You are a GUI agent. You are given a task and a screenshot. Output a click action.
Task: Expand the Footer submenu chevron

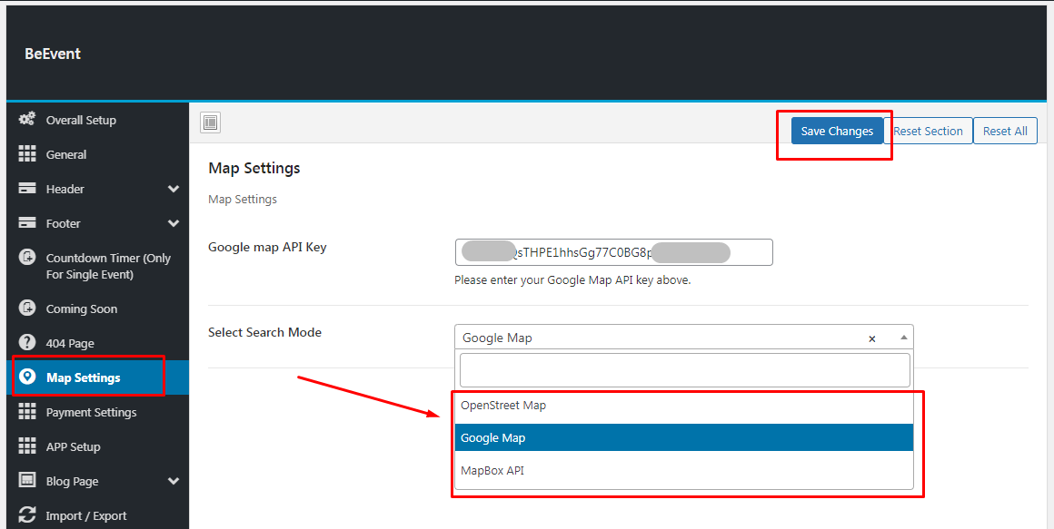174,223
